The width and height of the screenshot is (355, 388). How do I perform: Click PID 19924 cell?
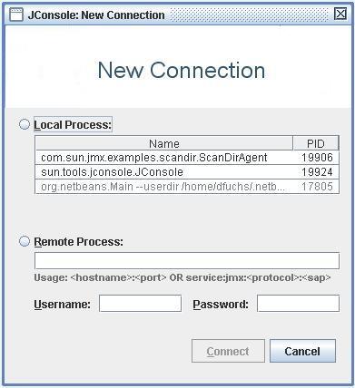pos(317,172)
